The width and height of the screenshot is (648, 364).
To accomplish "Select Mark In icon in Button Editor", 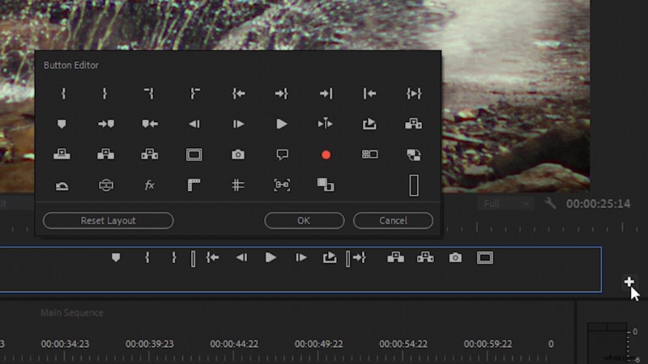I will [63, 94].
